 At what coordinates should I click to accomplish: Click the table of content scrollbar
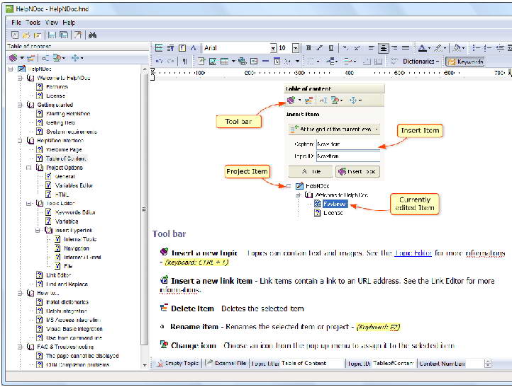[144, 209]
